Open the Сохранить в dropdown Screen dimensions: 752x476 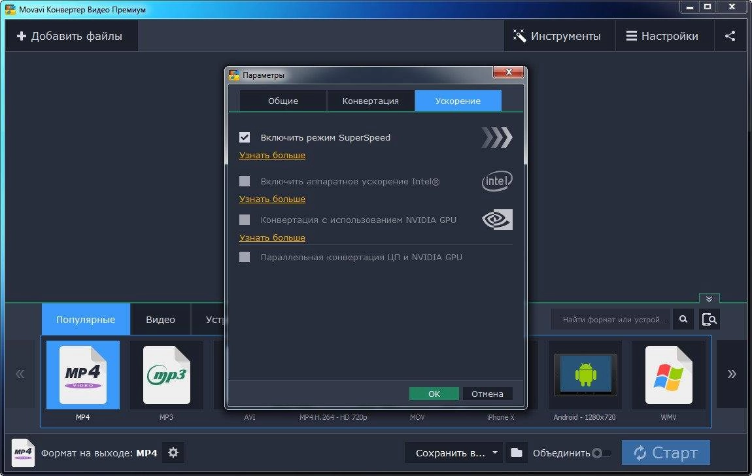453,452
